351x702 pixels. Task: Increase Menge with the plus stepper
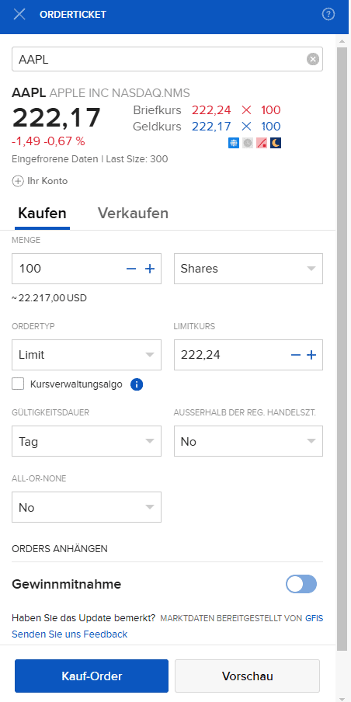pos(150,269)
